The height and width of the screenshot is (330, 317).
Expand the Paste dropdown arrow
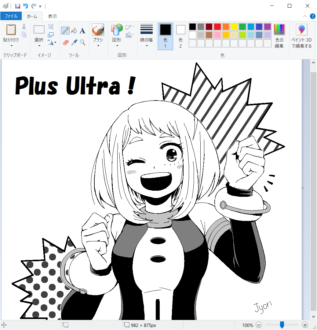tap(11, 46)
